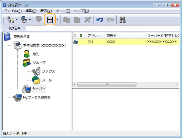The width and height of the screenshot is (182, 138).
Task: Click the copy toolbar icon
Action: point(66,20)
